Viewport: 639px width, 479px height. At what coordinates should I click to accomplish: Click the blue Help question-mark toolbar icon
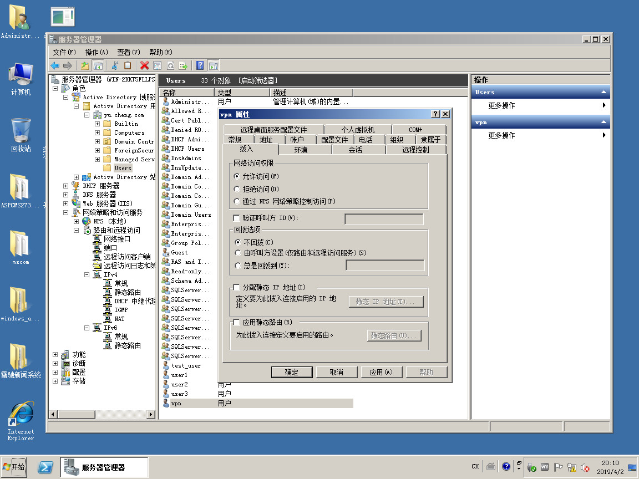200,65
